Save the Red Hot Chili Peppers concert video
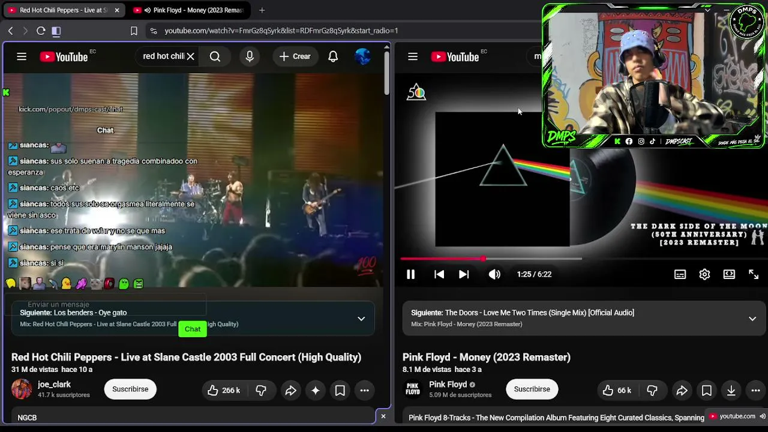768x432 pixels. pyautogui.click(x=340, y=391)
